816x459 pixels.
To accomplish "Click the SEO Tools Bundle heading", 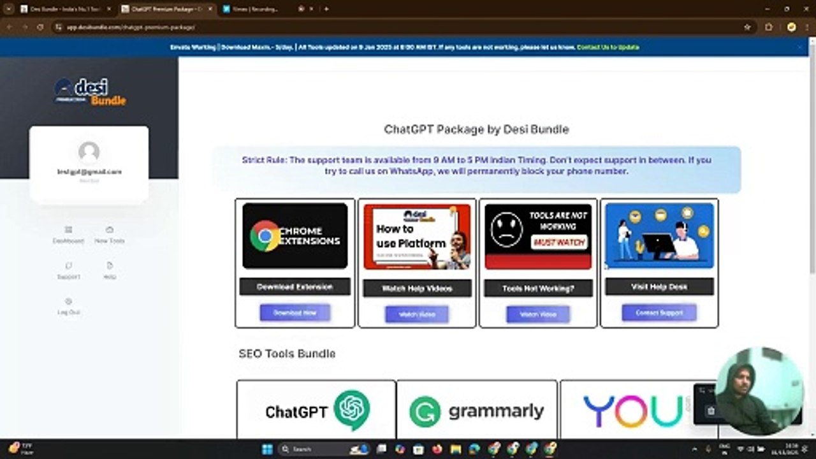I will coord(287,354).
